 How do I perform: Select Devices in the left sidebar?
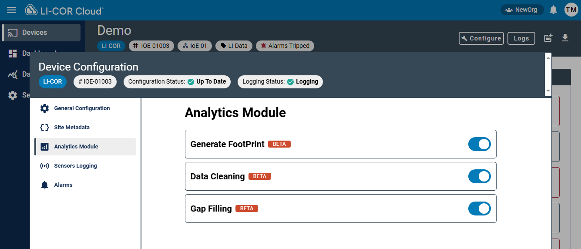(x=41, y=33)
